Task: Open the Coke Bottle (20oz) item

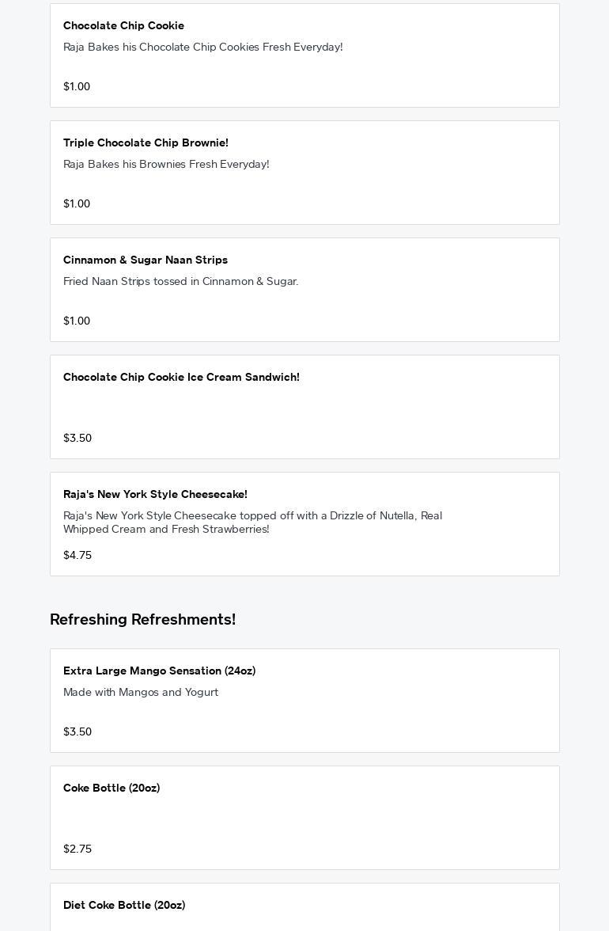Action: pos(112,788)
